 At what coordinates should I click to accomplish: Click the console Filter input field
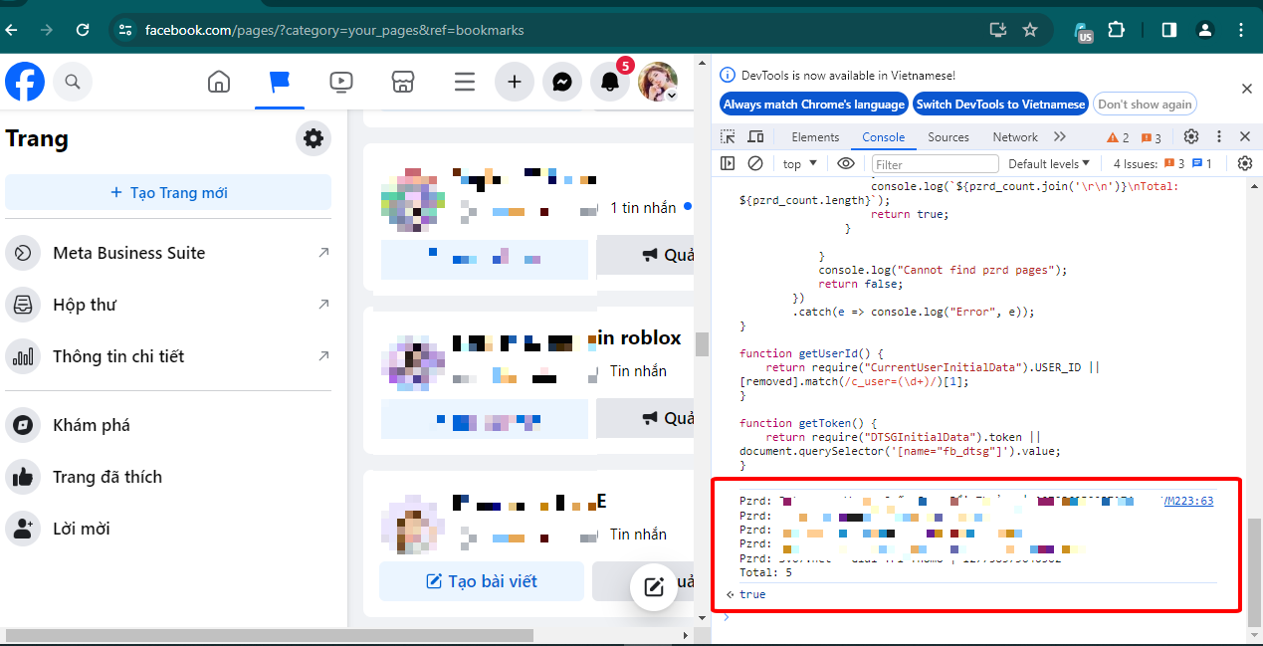[x=935, y=164]
